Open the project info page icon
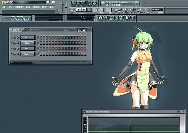This screenshot has width=188, height=133. tap(127, 18)
